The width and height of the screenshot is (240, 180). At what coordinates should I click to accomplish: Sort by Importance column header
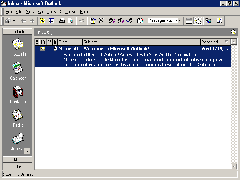[x=37, y=42]
